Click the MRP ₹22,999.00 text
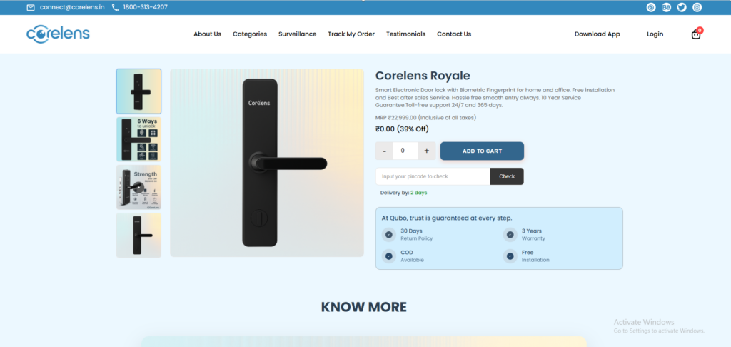731x347 pixels. click(425, 118)
